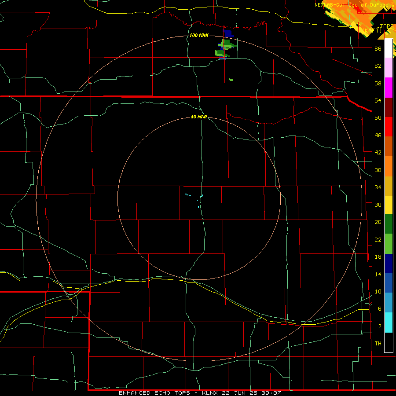Click the "10" scale value label
This screenshot has width=396, height=396.
coord(378,292)
